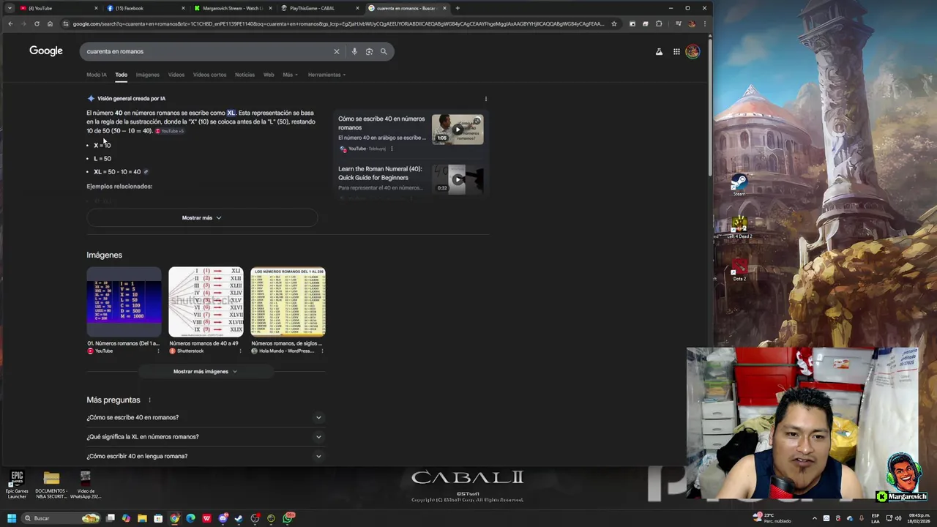The height and width of the screenshot is (527, 937).
Task: Open 'Números romanos, de siglos' image result
Action: pyautogui.click(x=288, y=310)
